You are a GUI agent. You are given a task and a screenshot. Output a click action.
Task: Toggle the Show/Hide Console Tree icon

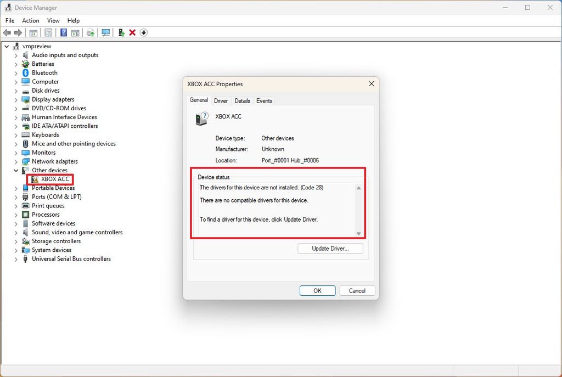[33, 32]
